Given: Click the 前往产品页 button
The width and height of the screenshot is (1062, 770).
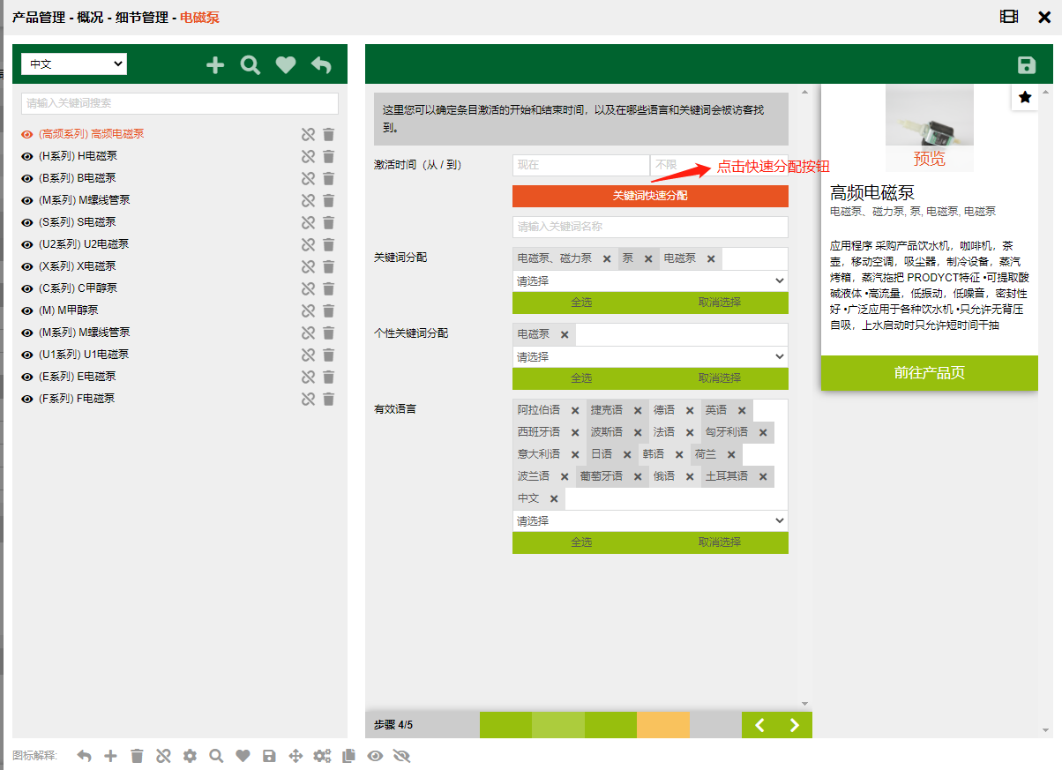Looking at the screenshot, I should pos(929,372).
